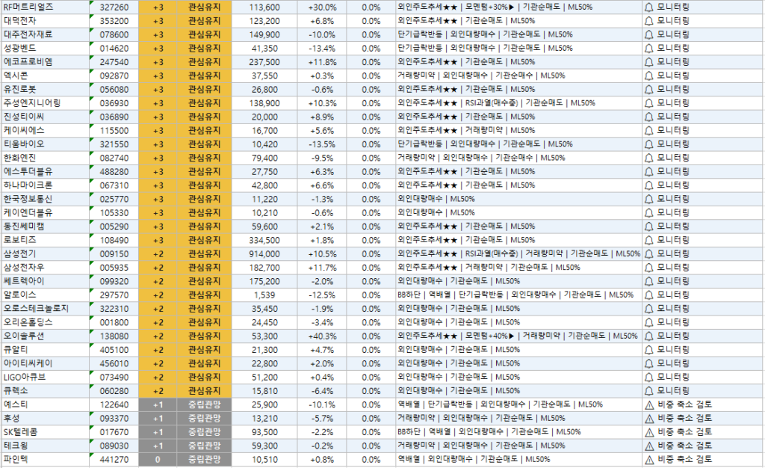765x468 pixels.
Task: Click the 중립관망 cell in 에스티 row
Action: (x=205, y=404)
